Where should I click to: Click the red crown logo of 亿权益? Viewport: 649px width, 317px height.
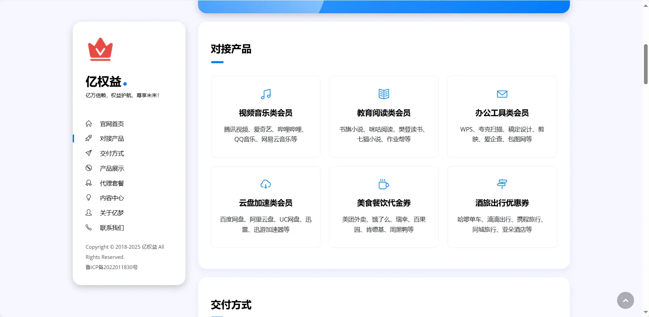pos(100,49)
